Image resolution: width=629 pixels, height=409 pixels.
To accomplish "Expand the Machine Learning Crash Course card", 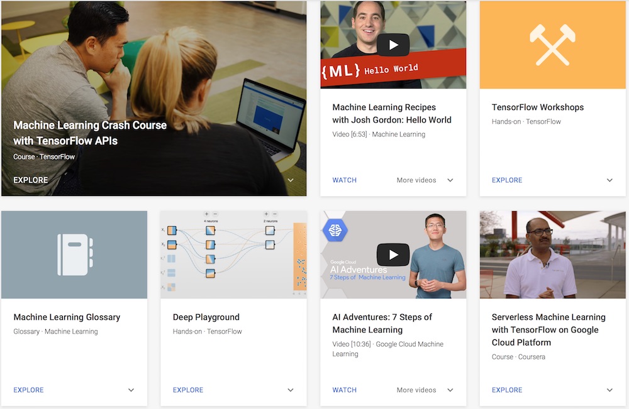I will pos(290,180).
